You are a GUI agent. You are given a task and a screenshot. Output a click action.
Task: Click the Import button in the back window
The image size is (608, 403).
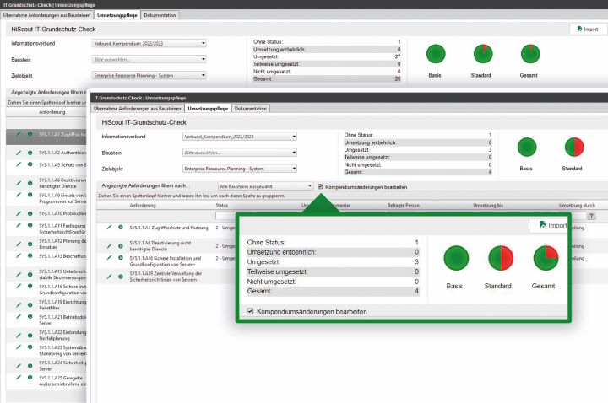pos(588,29)
